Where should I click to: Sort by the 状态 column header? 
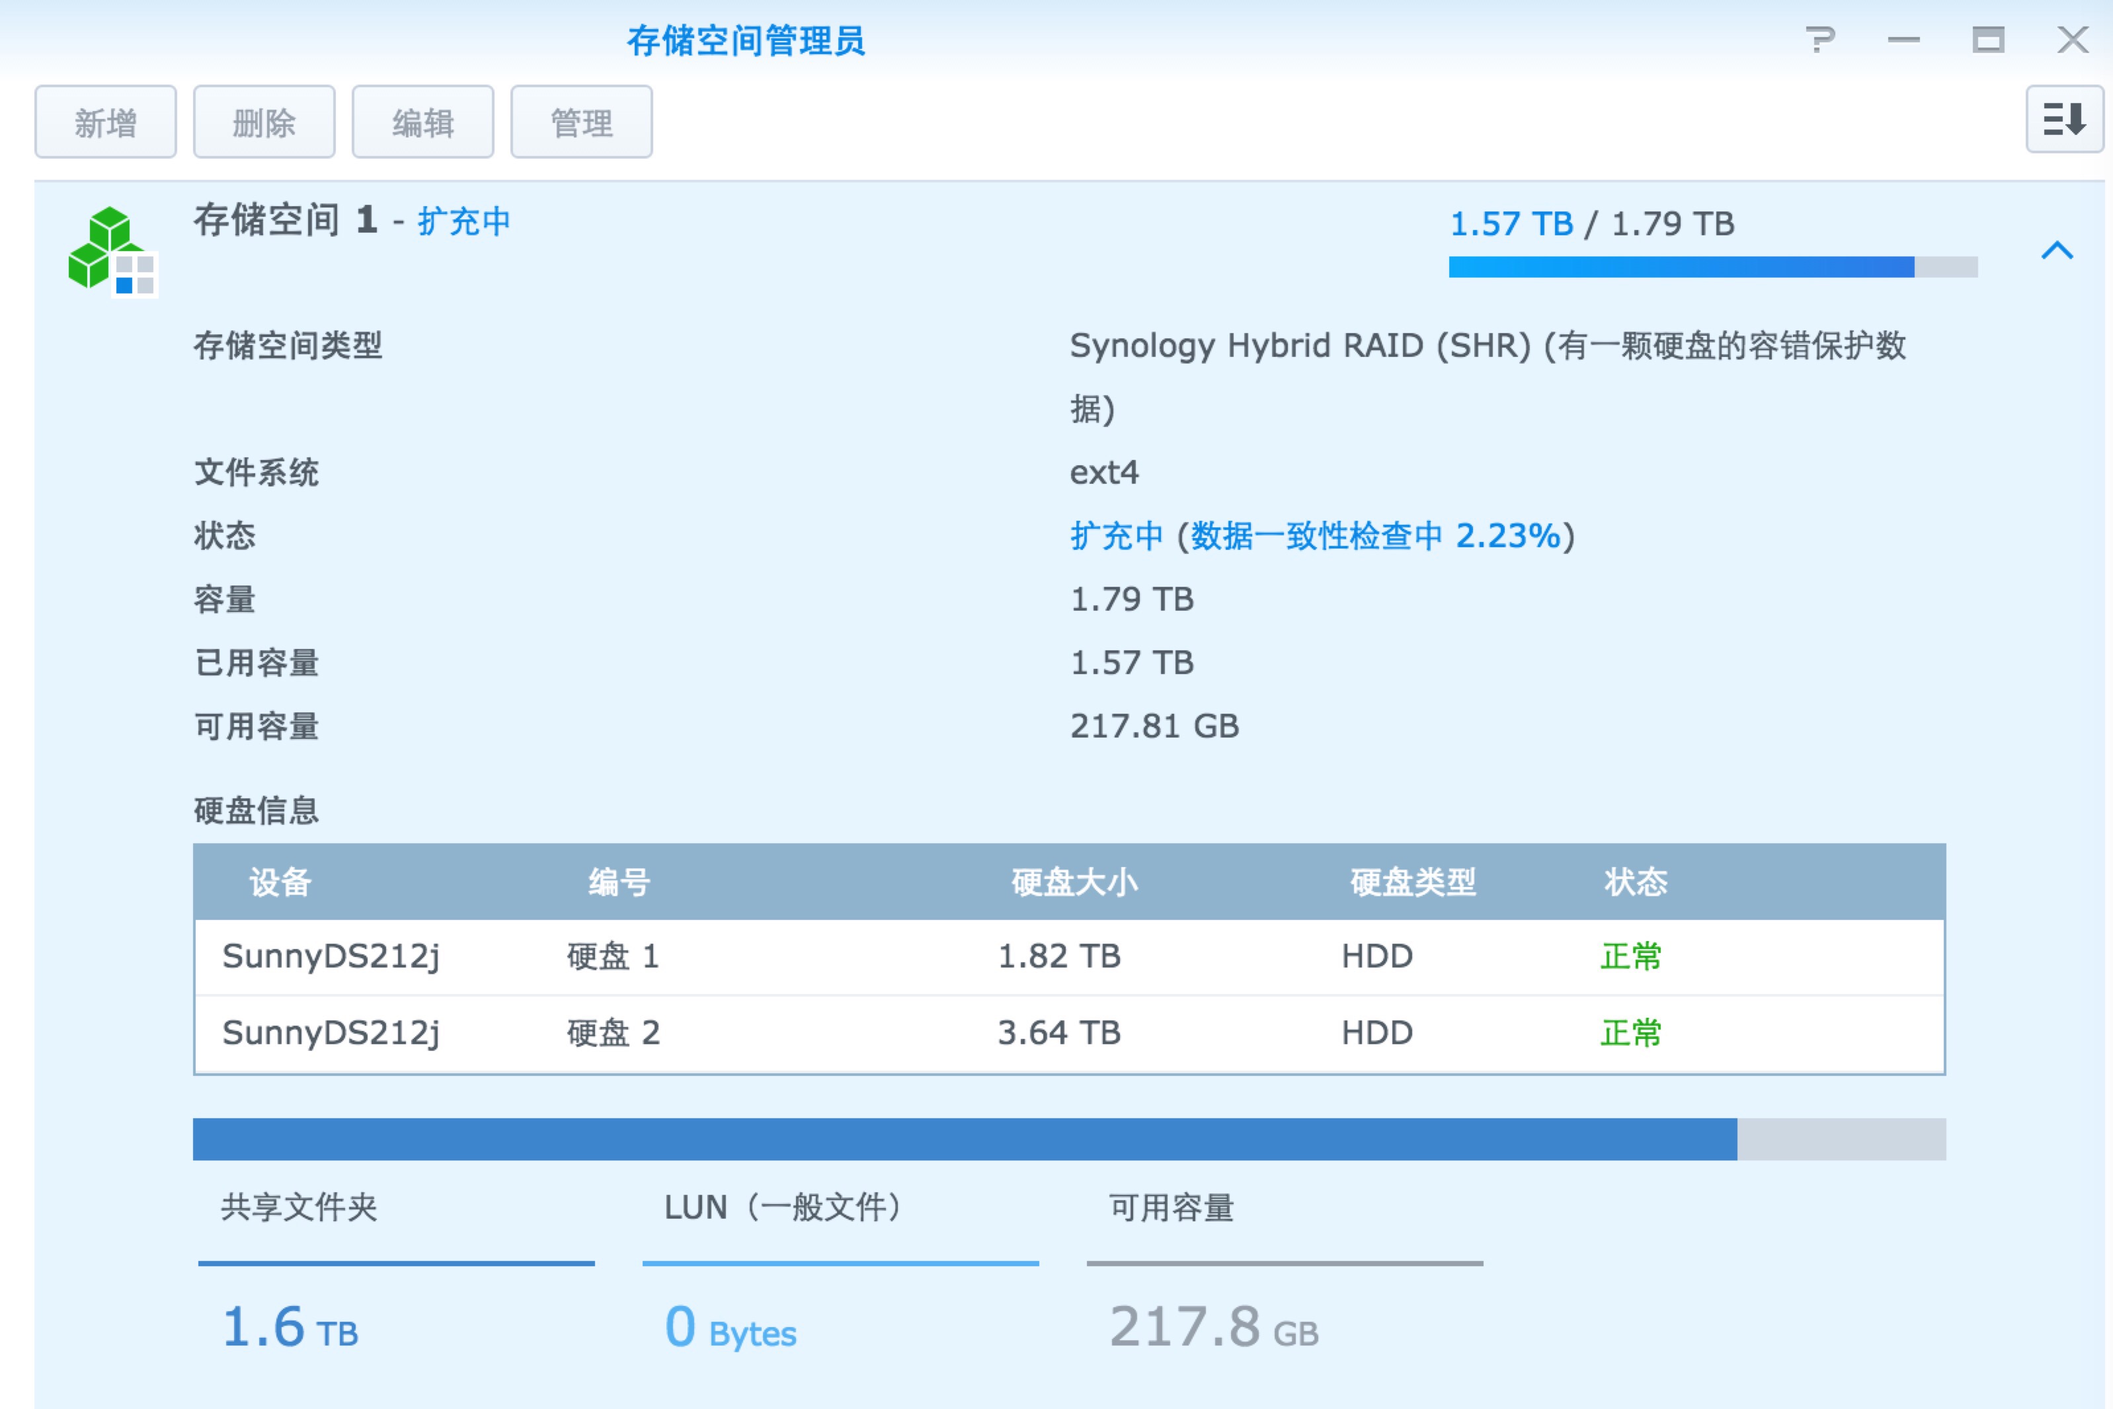coord(1636,882)
